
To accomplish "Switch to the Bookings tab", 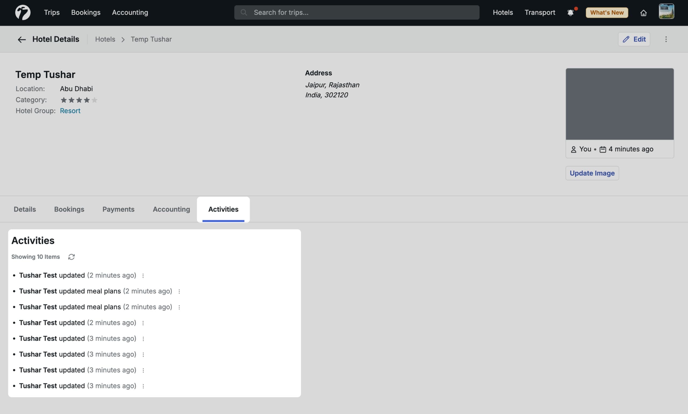I will (x=69, y=209).
